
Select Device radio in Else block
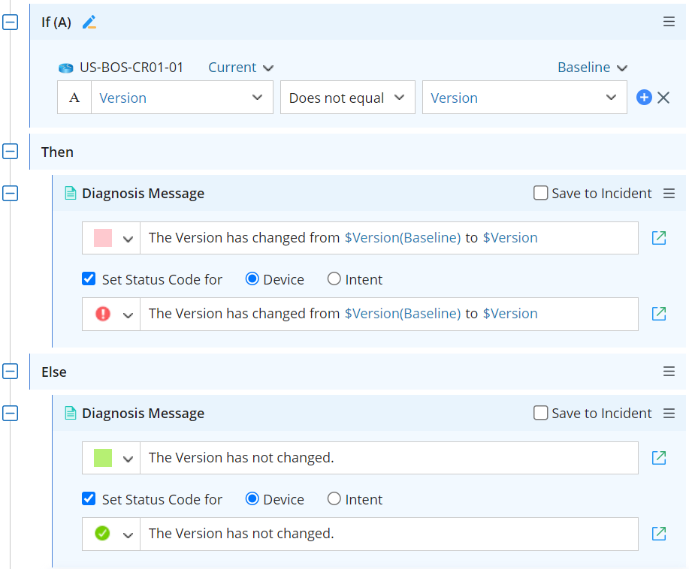[252, 499]
